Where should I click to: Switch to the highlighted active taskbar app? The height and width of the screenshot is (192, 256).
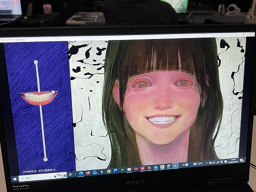(175, 165)
